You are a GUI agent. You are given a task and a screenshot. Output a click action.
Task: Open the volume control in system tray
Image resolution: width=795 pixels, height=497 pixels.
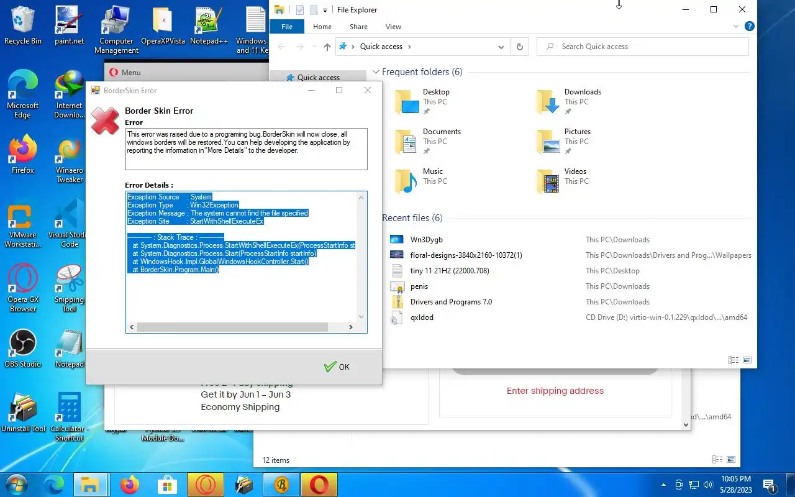pos(709,485)
